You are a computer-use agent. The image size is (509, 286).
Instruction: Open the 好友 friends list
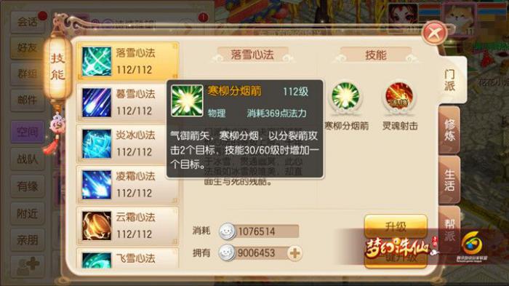pyautogui.click(x=28, y=48)
